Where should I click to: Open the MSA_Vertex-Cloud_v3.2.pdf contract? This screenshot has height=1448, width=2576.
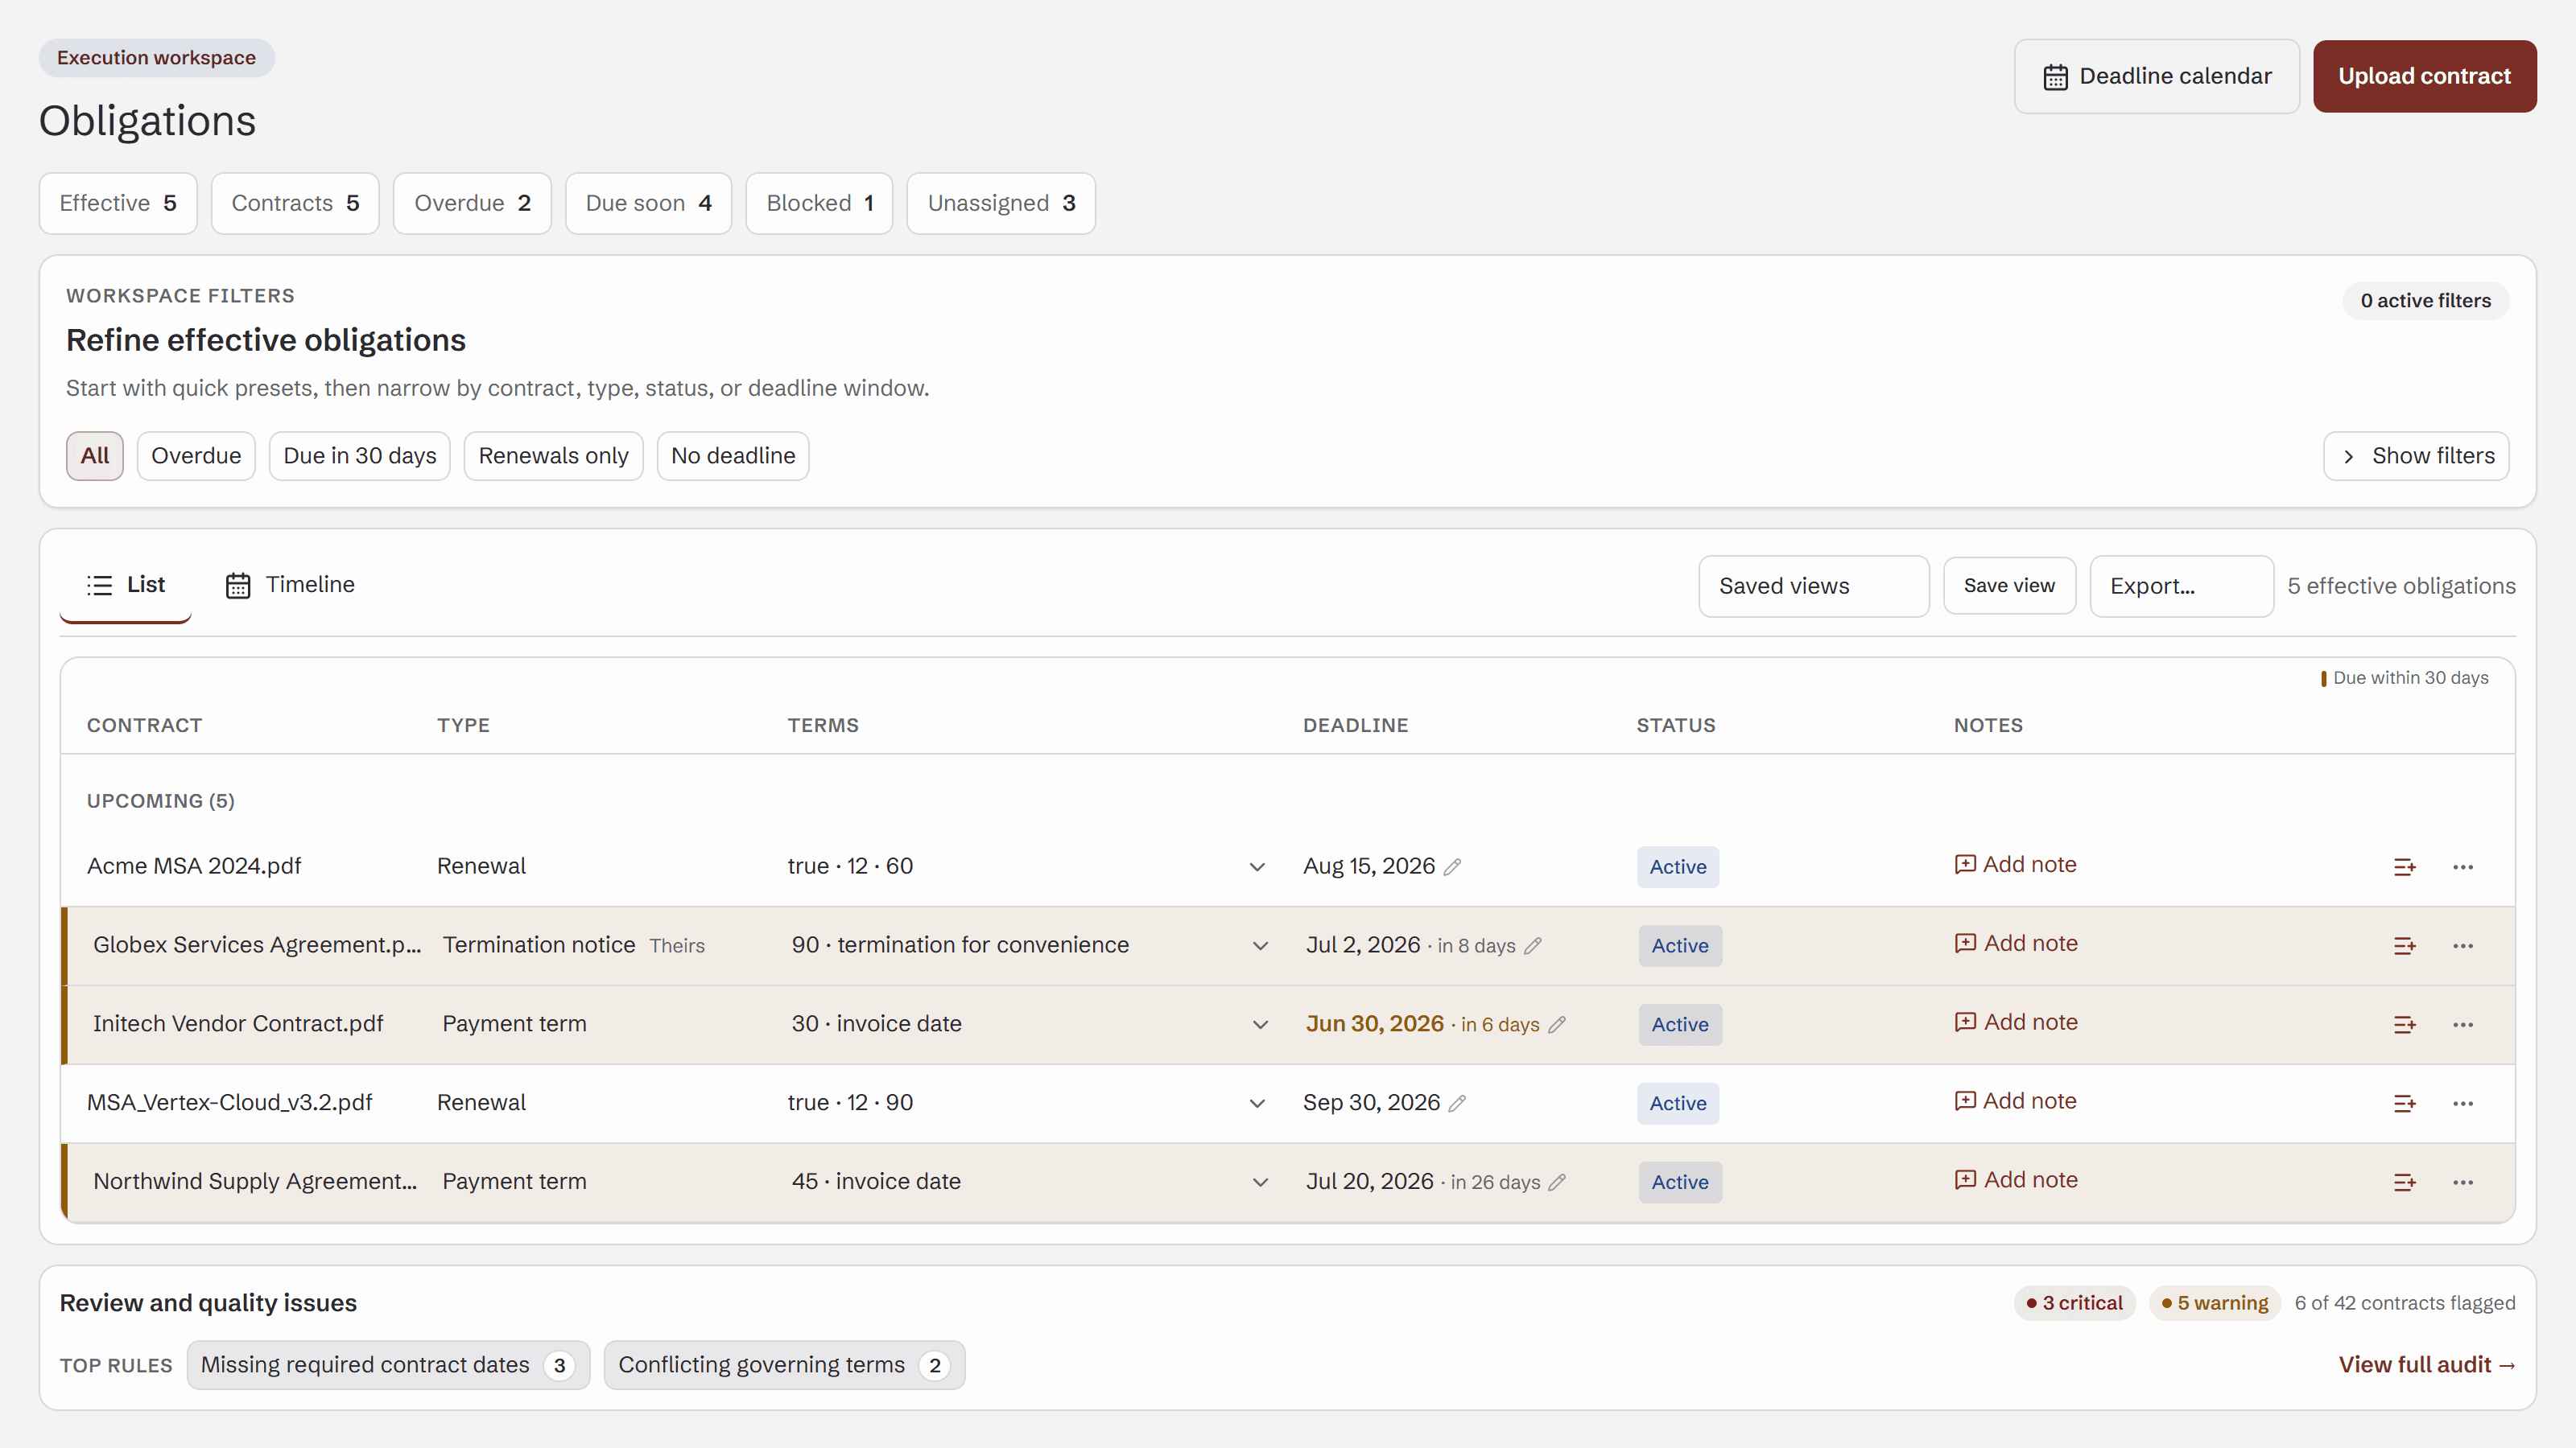point(229,1103)
